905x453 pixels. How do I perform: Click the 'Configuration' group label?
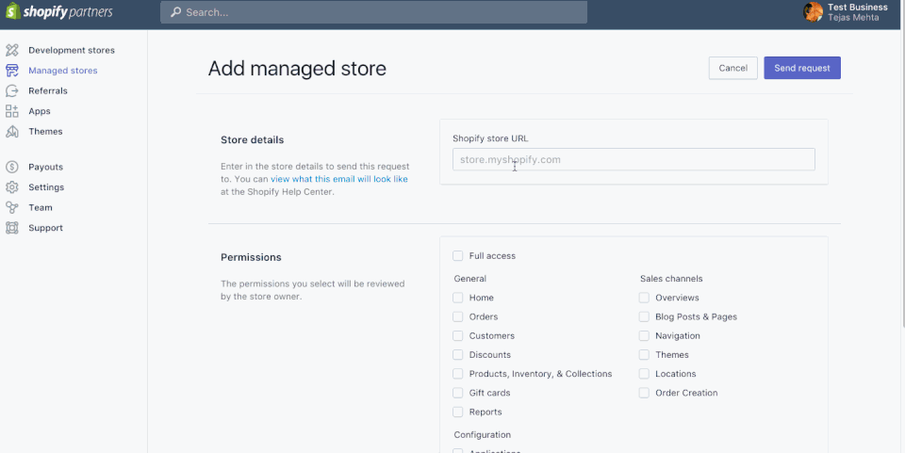[x=483, y=435]
